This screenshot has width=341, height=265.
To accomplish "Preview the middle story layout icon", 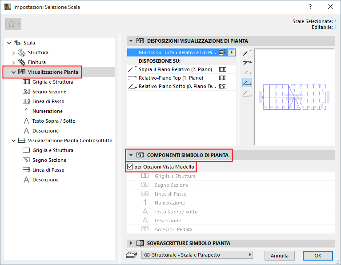I will (x=247, y=73).
